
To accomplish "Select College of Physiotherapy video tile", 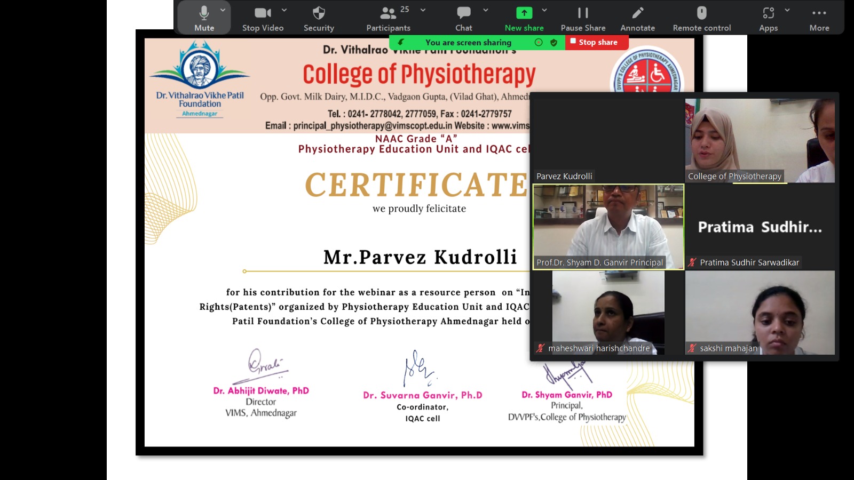I will (760, 141).
